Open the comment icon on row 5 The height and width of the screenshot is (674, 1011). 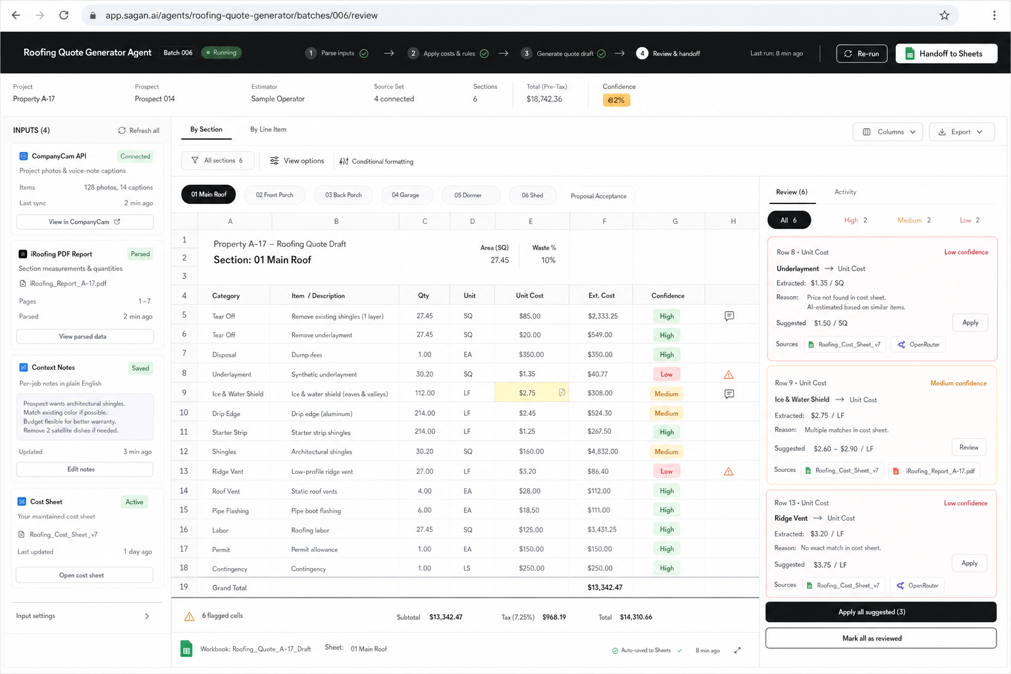click(729, 316)
